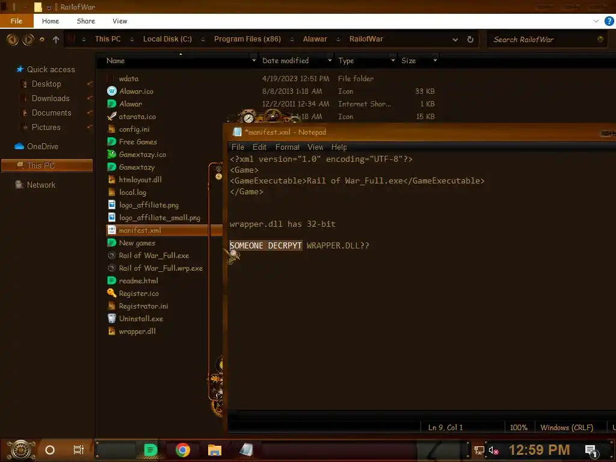This screenshot has width=616, height=462.
Task: Select Network in navigation pane
Action: tap(41, 185)
